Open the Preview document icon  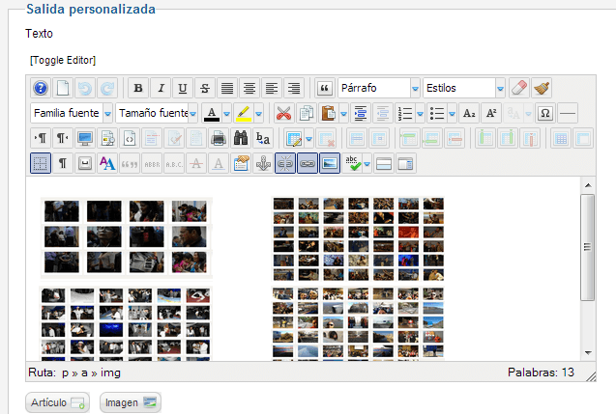tap(107, 138)
